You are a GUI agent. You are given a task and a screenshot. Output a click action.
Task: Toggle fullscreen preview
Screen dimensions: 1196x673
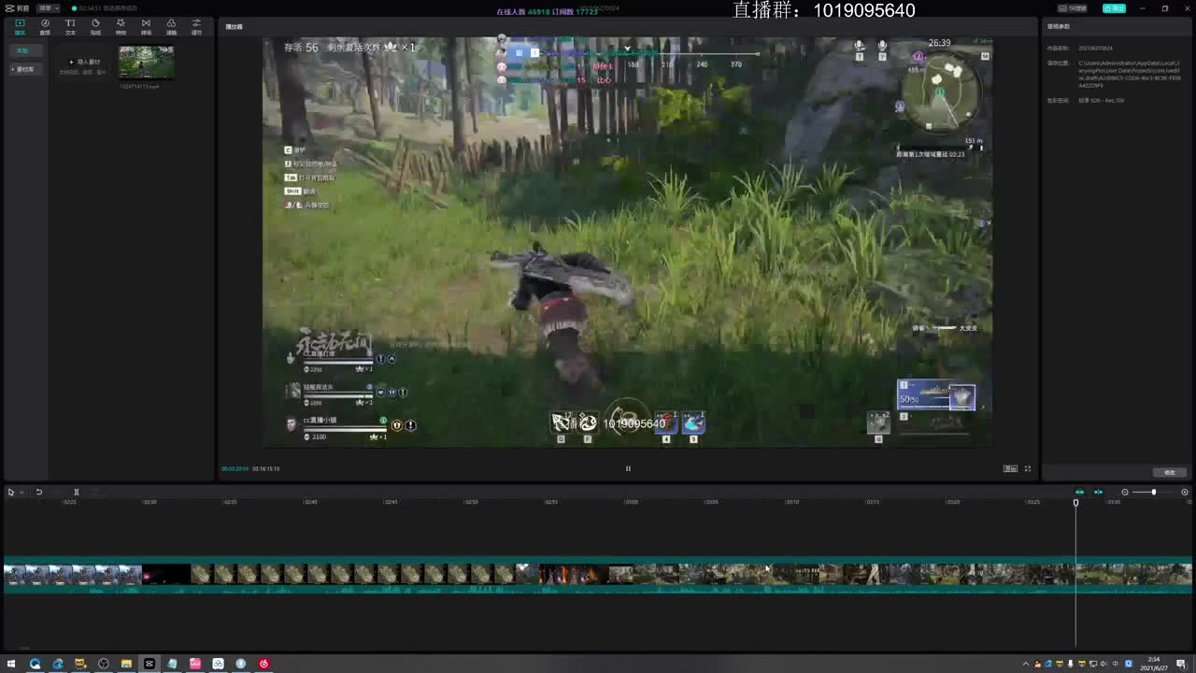[1028, 468]
